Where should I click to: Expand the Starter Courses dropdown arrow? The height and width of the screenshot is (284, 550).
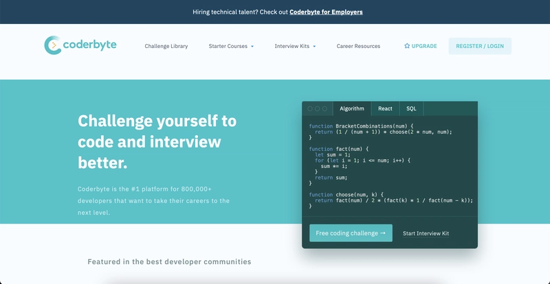pyautogui.click(x=252, y=46)
